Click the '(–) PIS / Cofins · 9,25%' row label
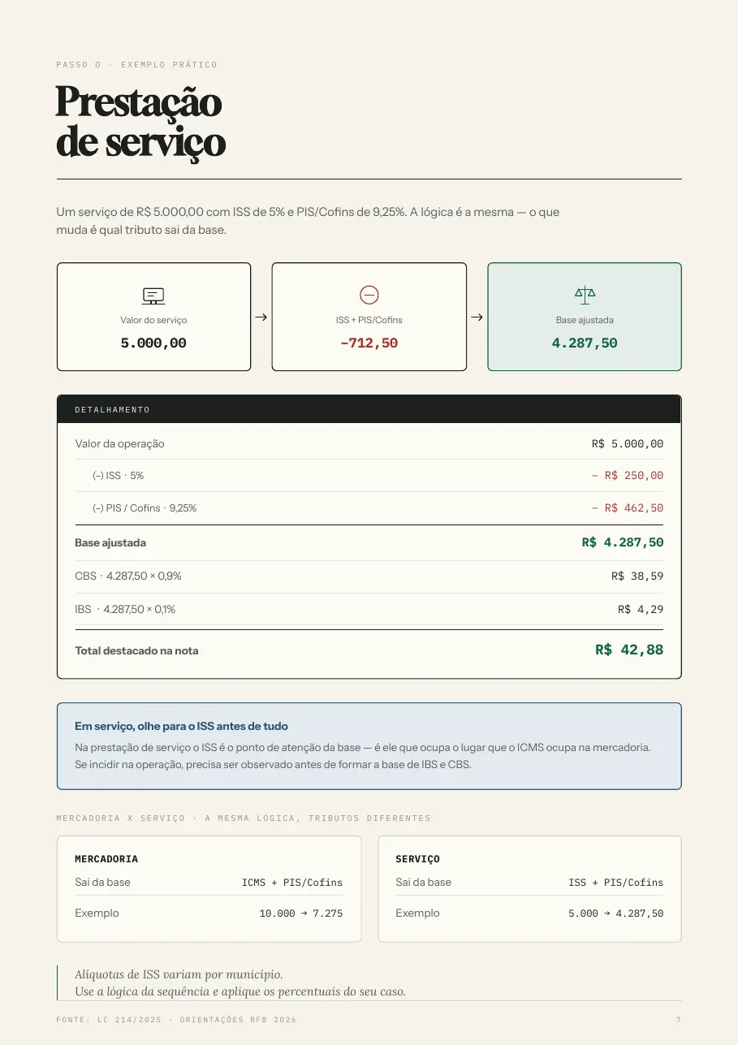 coord(145,508)
